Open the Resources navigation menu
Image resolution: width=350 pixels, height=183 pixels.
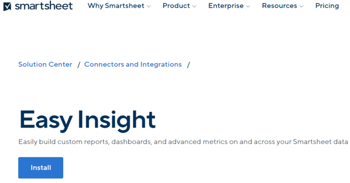[x=280, y=5]
